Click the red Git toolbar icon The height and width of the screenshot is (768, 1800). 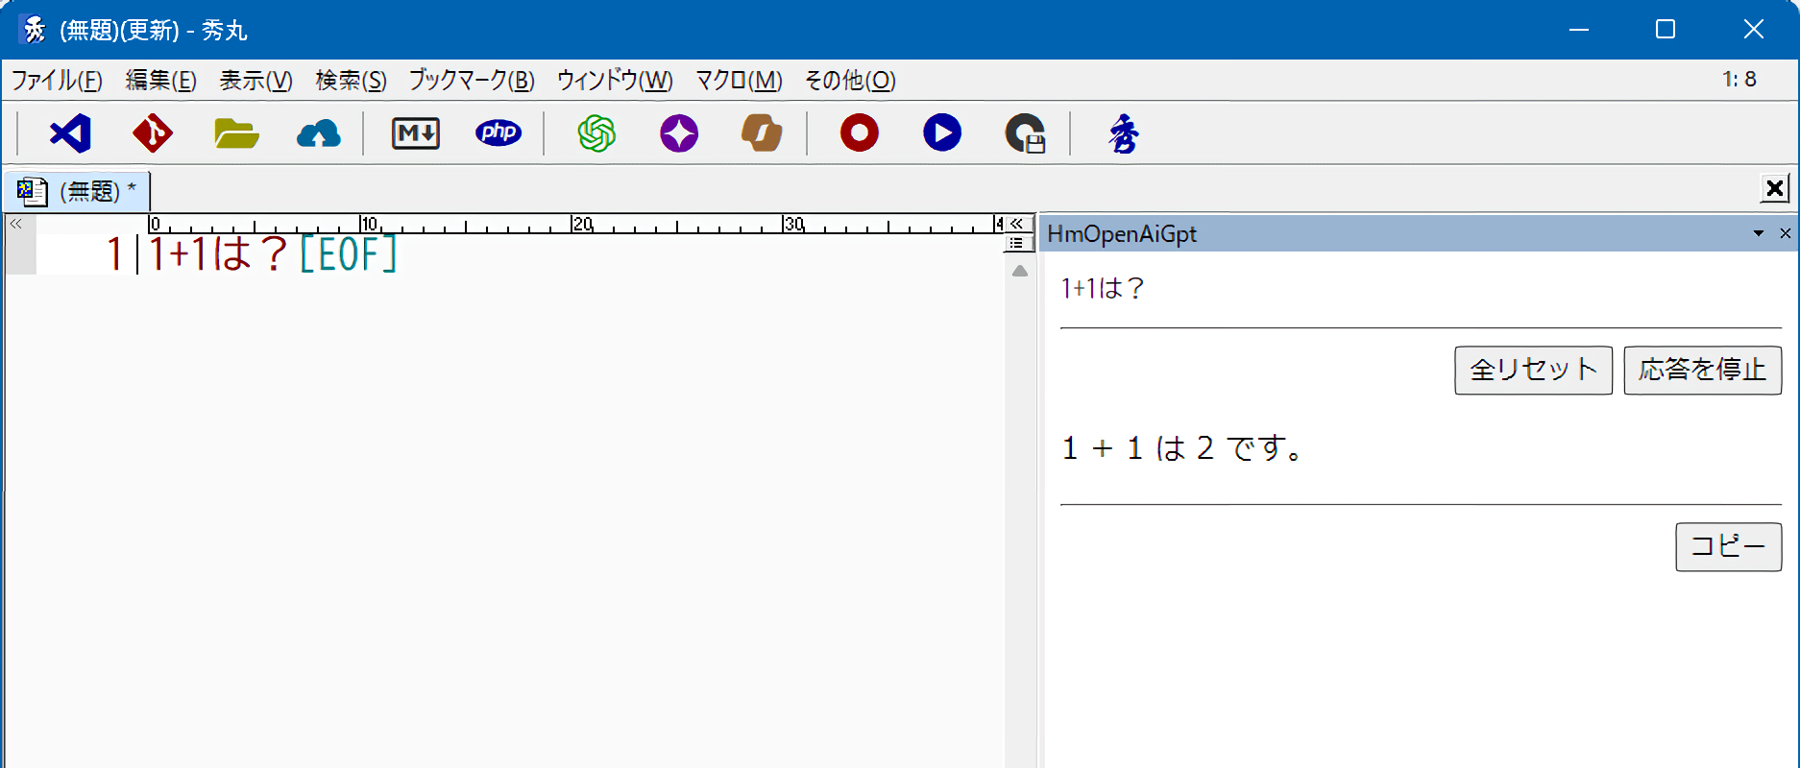(153, 133)
